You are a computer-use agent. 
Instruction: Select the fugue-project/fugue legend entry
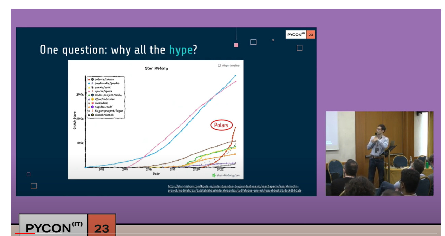(x=105, y=111)
